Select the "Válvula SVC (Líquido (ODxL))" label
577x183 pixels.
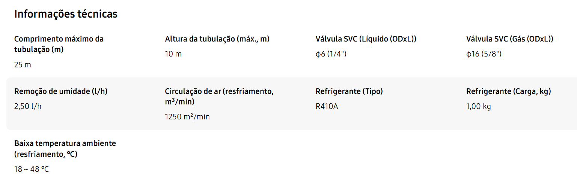[366, 39]
